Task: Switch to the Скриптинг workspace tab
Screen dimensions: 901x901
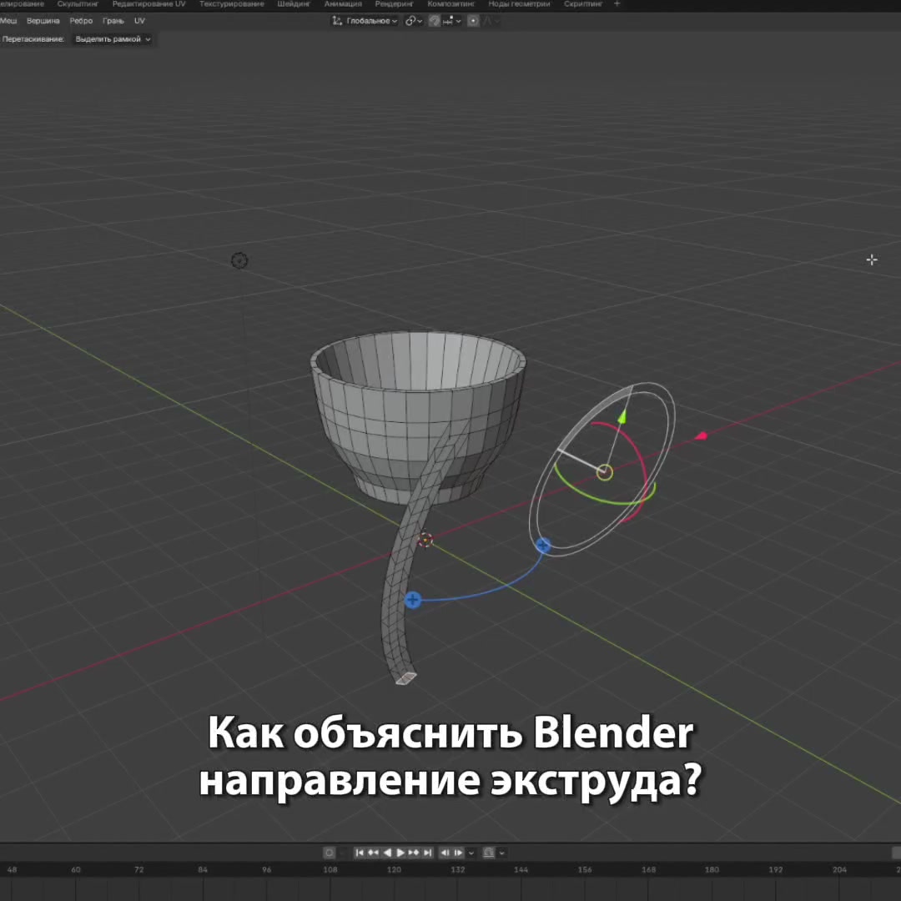Action: (583, 4)
